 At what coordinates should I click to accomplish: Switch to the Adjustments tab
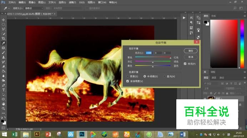coord(213,72)
